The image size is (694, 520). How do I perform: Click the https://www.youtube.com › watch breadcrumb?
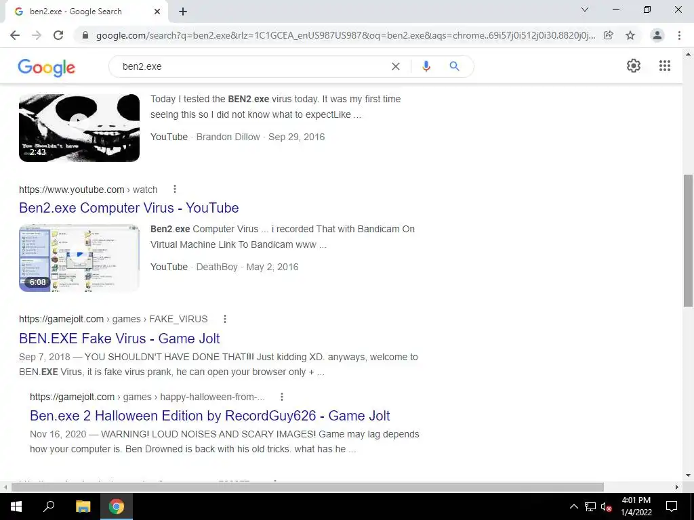[88, 190]
